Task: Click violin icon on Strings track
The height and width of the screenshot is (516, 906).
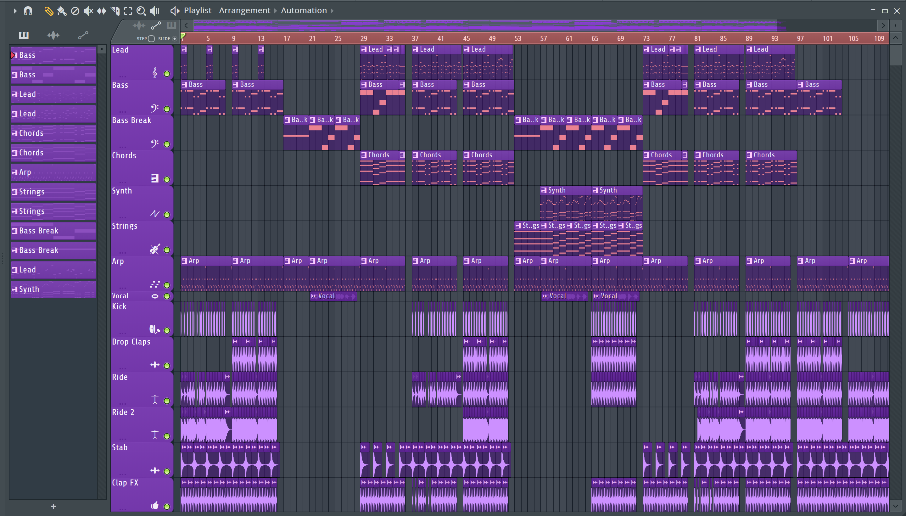Action: (155, 249)
